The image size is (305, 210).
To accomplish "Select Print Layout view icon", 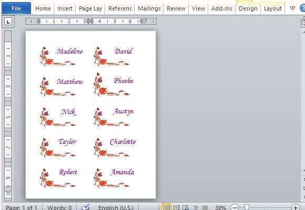I will tap(166, 207).
